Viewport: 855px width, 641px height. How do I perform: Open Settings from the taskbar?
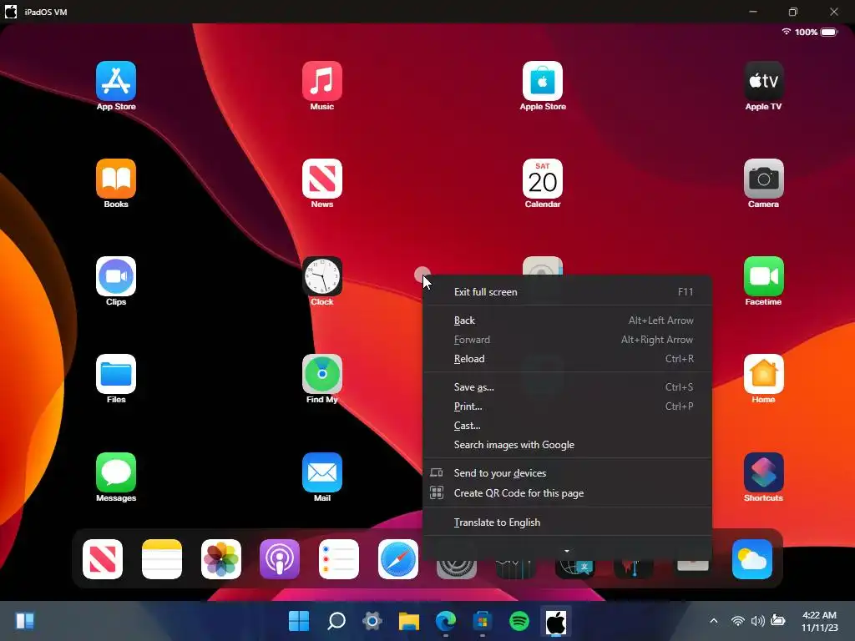coord(372,621)
